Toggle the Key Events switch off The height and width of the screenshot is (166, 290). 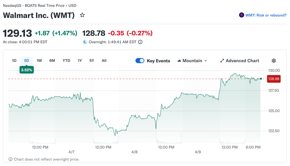[140, 61]
